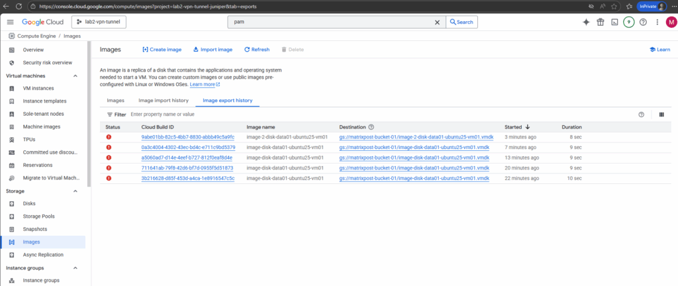Click the browser back arrow
The height and width of the screenshot is (286, 678).
point(7,7)
